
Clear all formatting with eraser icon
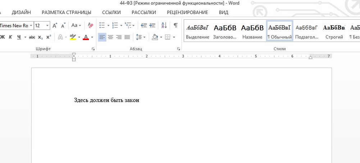91,25
